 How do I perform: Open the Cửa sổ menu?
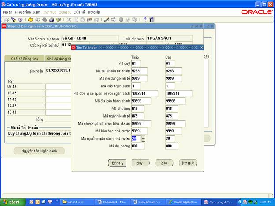pyautogui.click(x=79, y=12)
